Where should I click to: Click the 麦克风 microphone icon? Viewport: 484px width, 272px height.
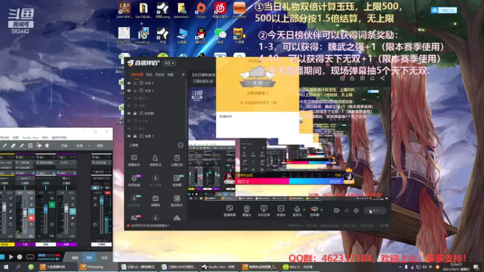point(297,209)
